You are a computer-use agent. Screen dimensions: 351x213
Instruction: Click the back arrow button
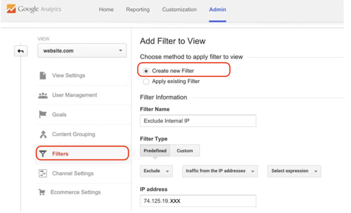(x=20, y=51)
